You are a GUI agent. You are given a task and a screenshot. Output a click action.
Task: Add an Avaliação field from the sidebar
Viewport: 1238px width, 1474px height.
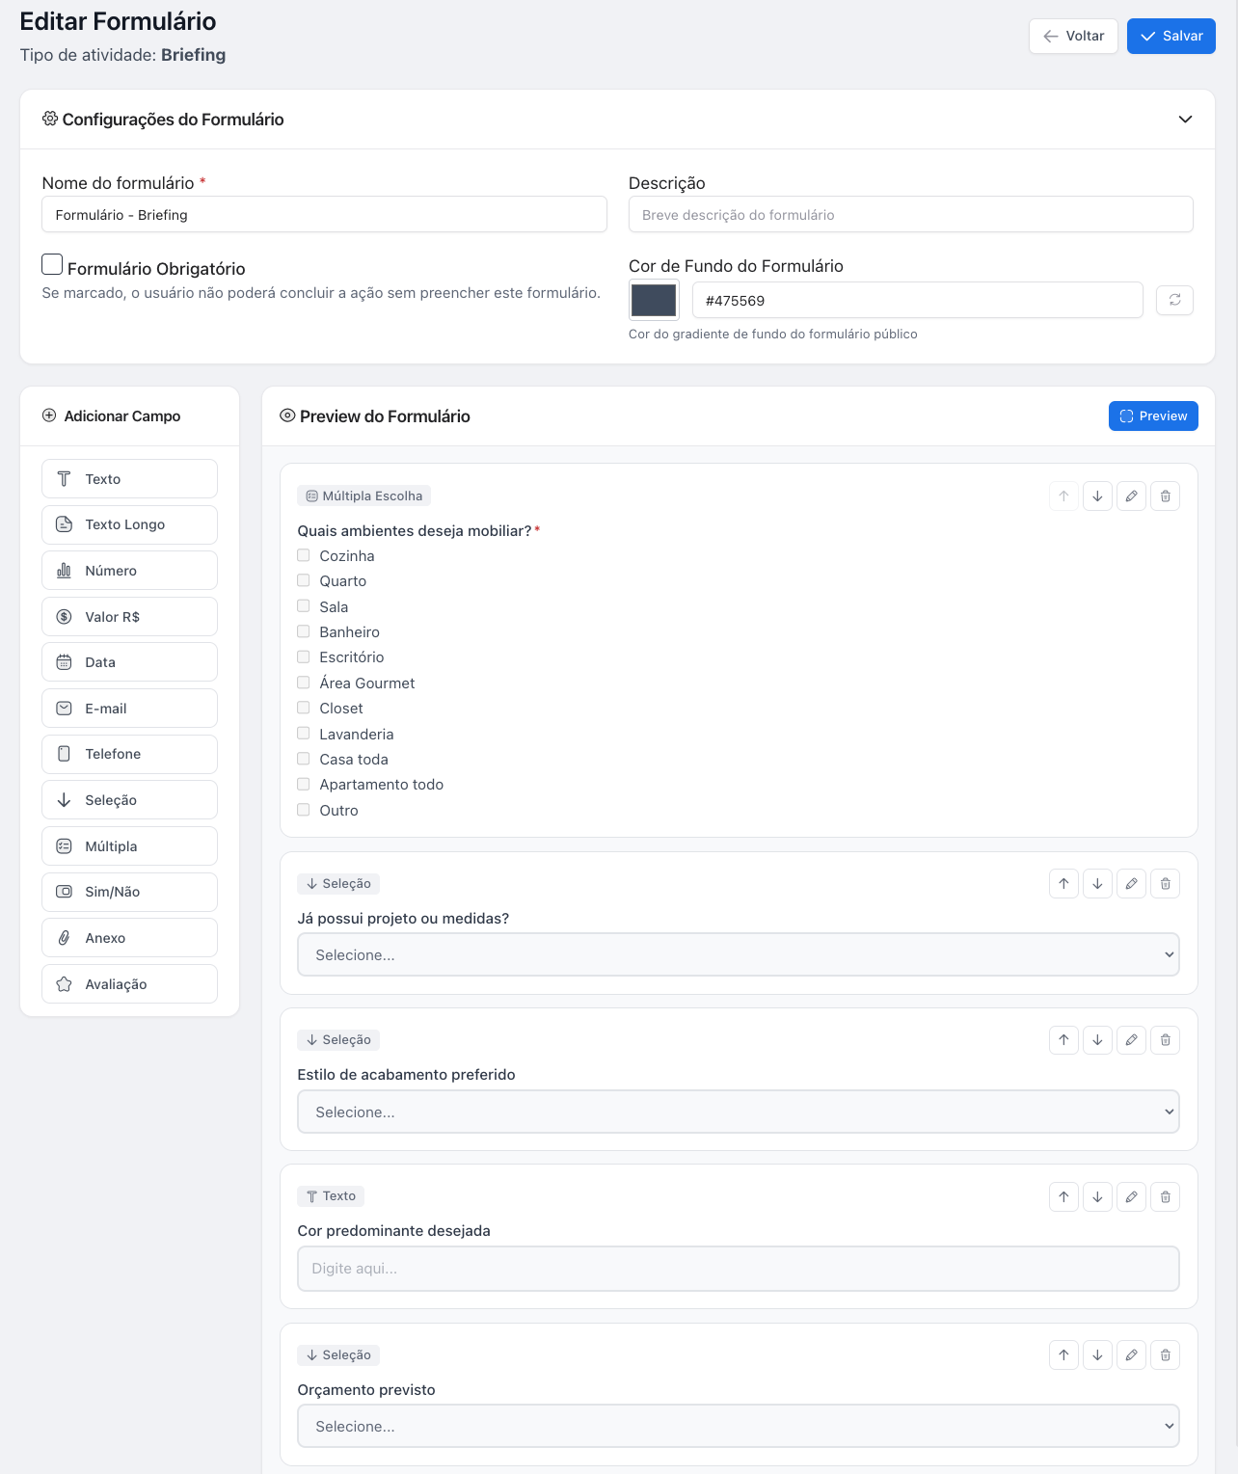click(129, 984)
